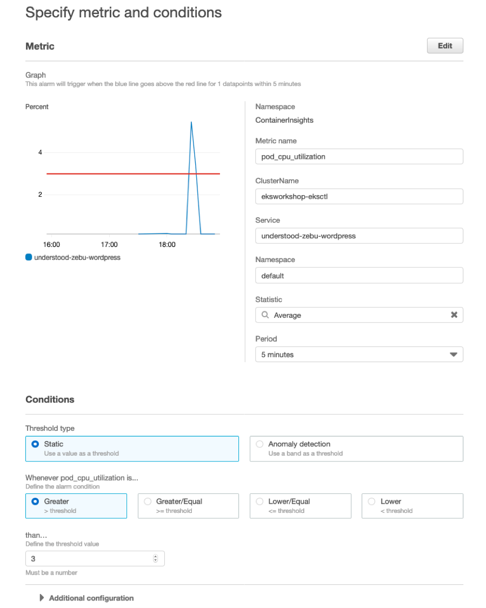Click the blue legend swatch for understood-zebu-wordpress
The image size is (486, 608).
tap(29, 257)
